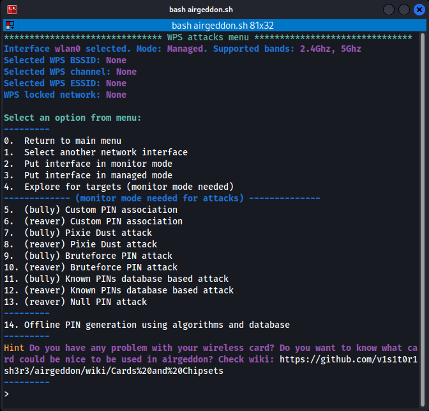429x411 pixels.
Task: Click '9. (bully) Bruteforce PIN attack'
Action: (x=88, y=256)
